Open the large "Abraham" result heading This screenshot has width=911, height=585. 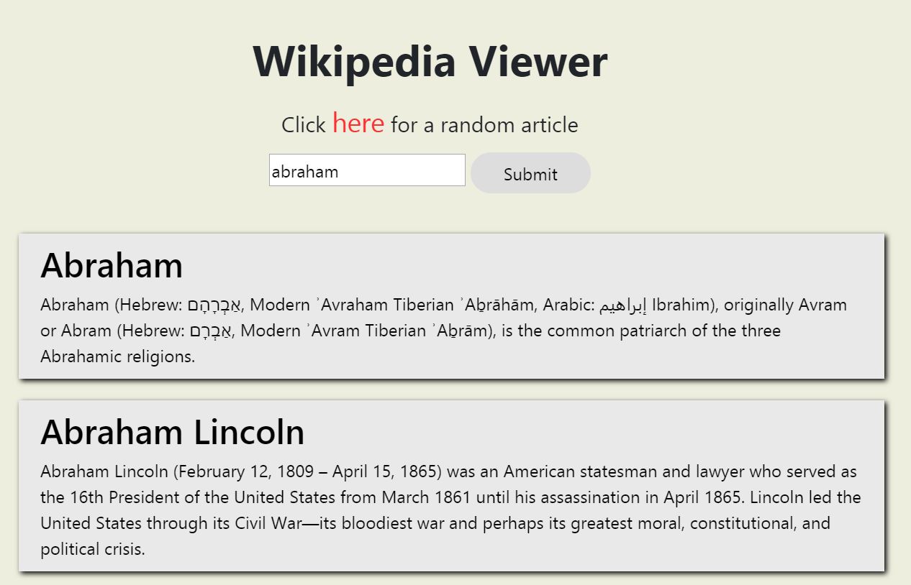pyautogui.click(x=112, y=265)
